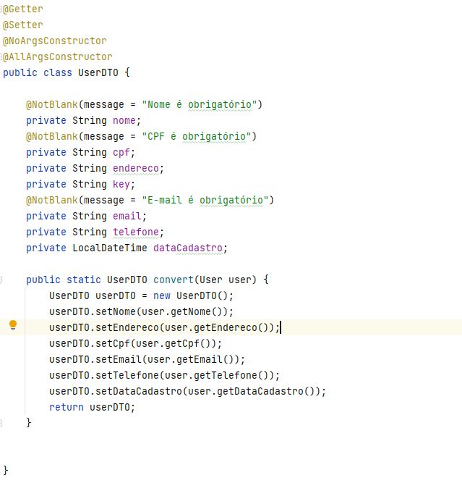Viewport: 462px width, 483px height.
Task: Select the @NoArgsConstructor annotation
Action: (55, 41)
